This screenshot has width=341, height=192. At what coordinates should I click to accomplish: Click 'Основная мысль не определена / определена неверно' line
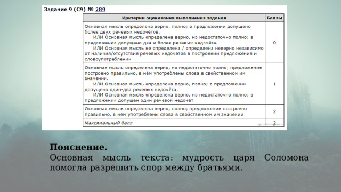coord(178,49)
